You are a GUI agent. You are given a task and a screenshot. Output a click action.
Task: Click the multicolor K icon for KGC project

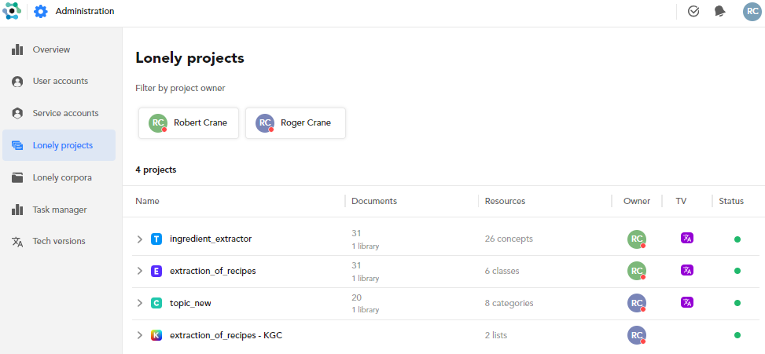[156, 335]
